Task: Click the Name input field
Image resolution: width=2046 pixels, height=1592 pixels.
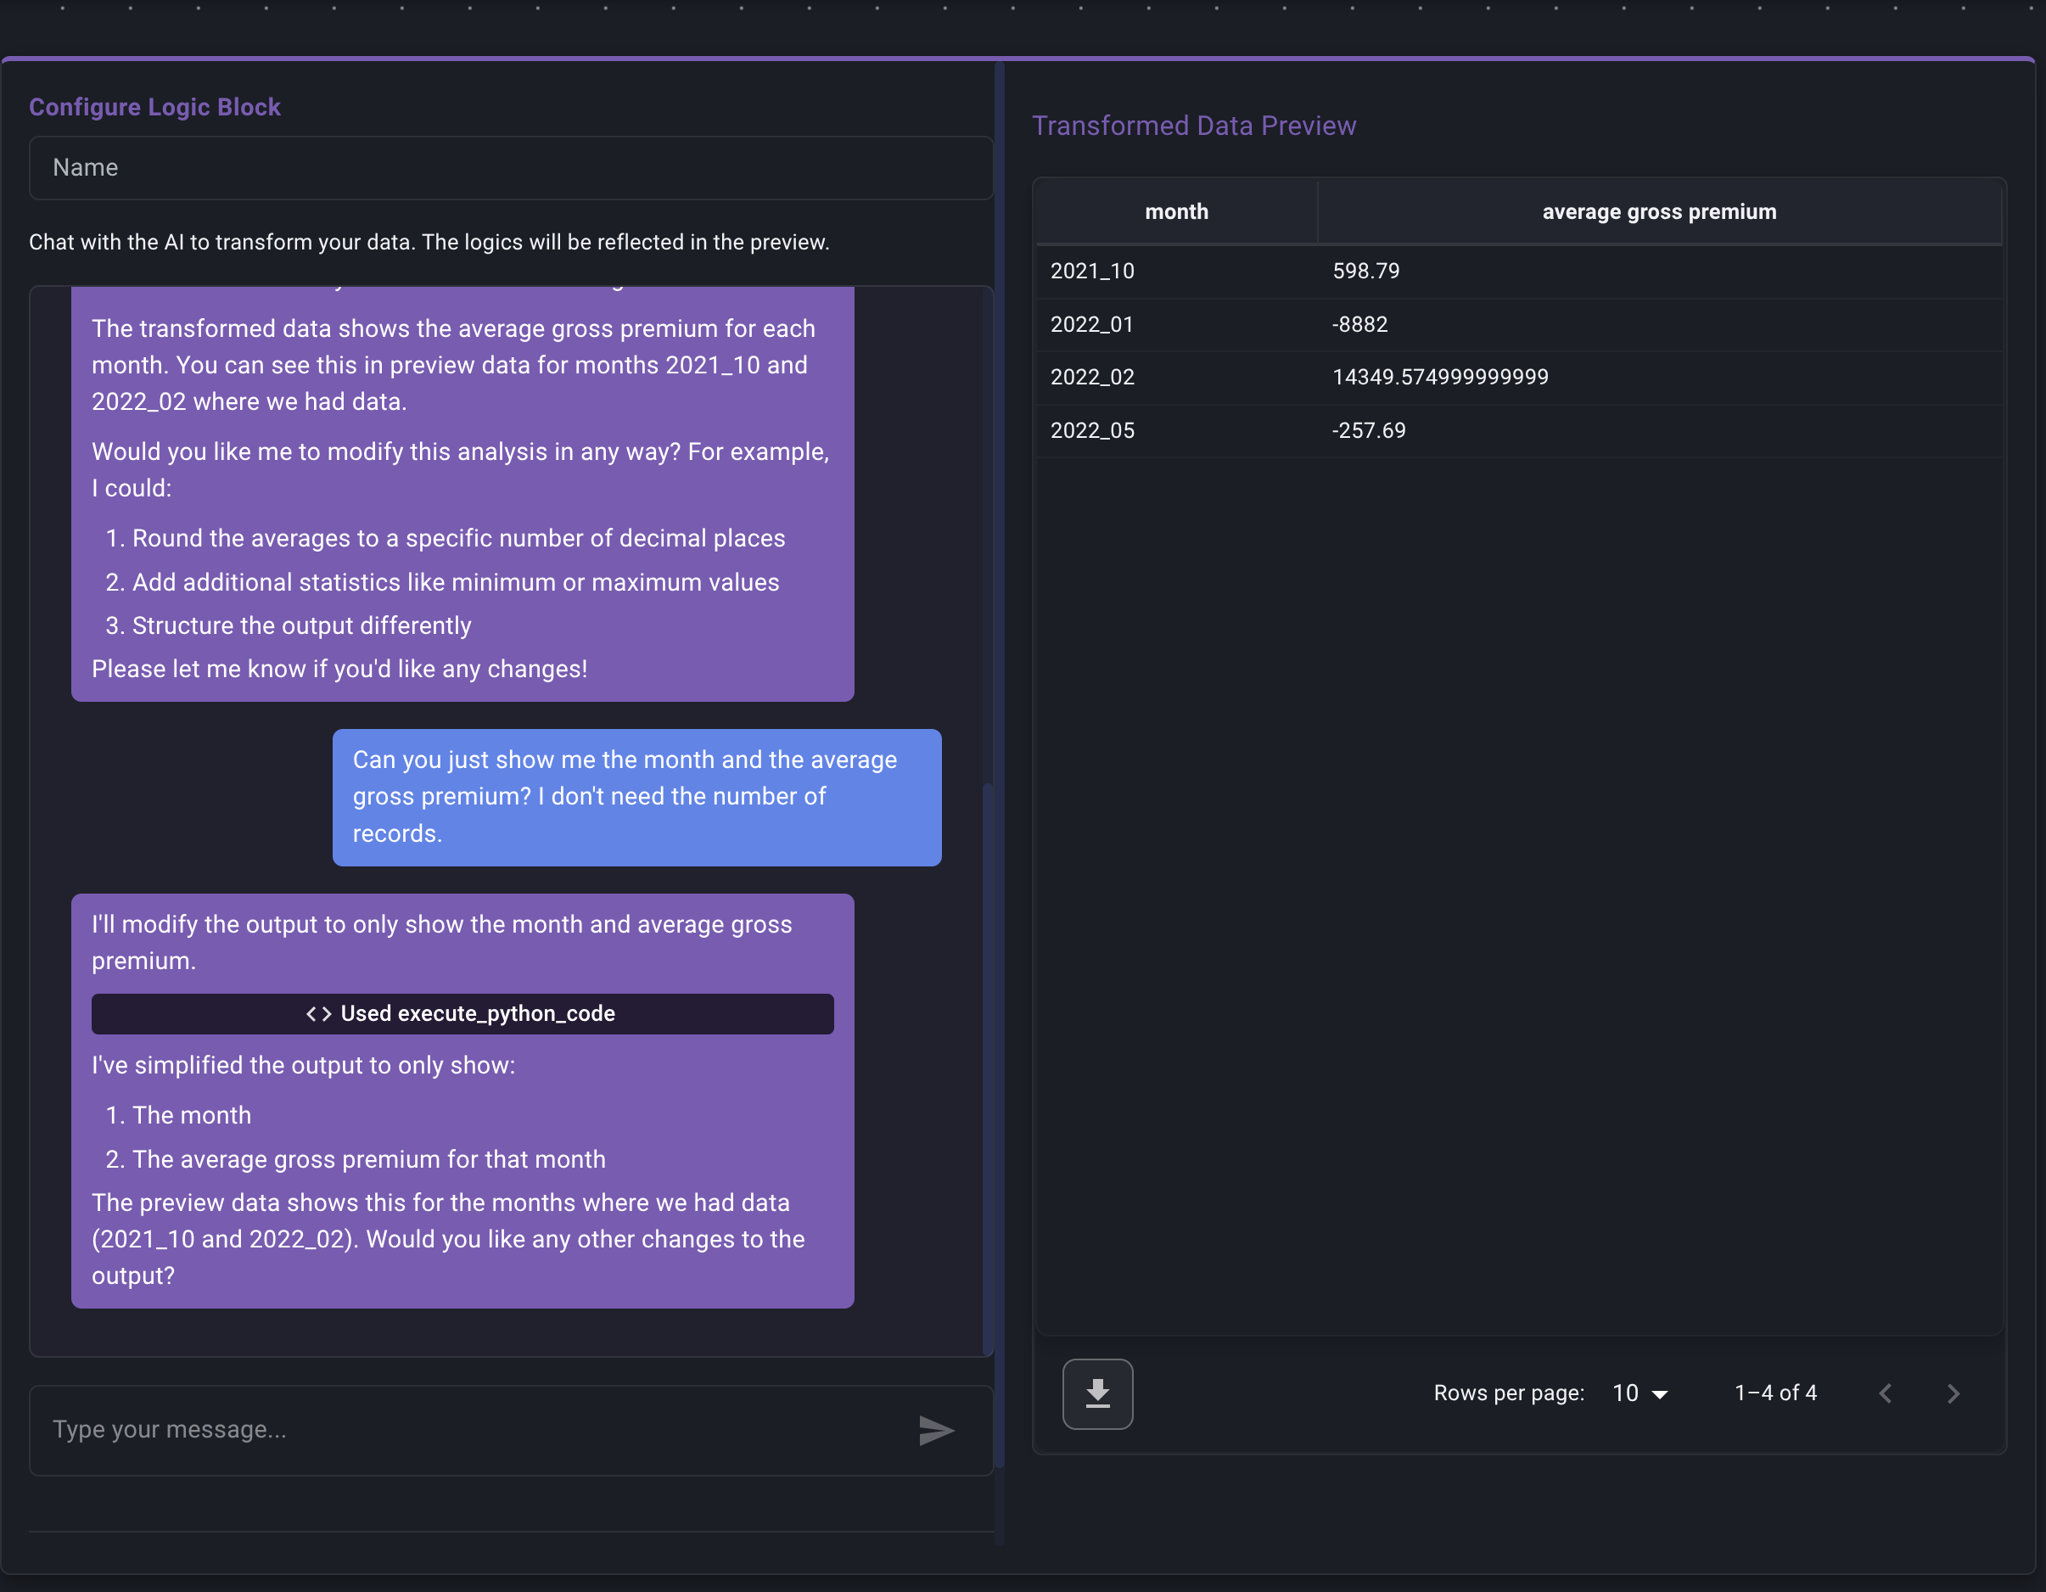Action: 511,168
